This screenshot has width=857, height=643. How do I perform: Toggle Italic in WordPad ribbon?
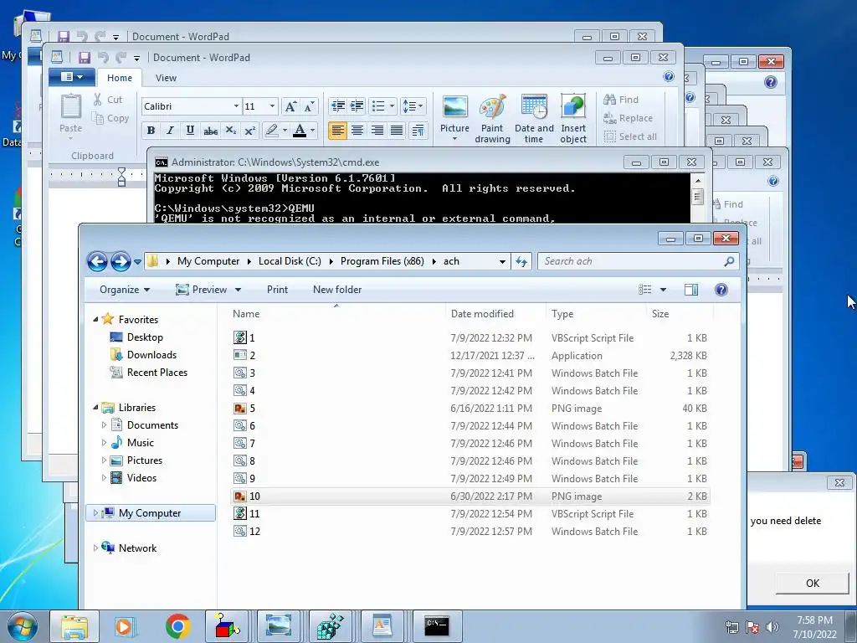coord(170,130)
